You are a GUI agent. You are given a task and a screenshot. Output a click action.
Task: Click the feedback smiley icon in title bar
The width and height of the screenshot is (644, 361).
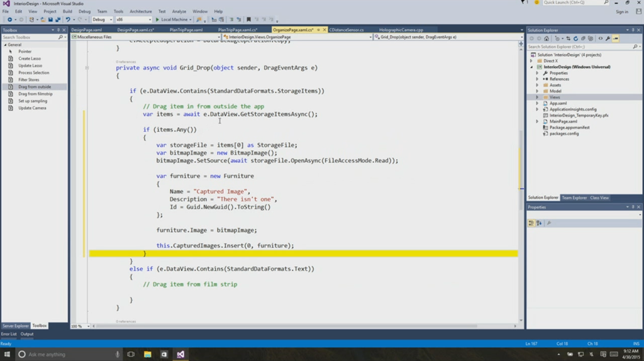536,3
